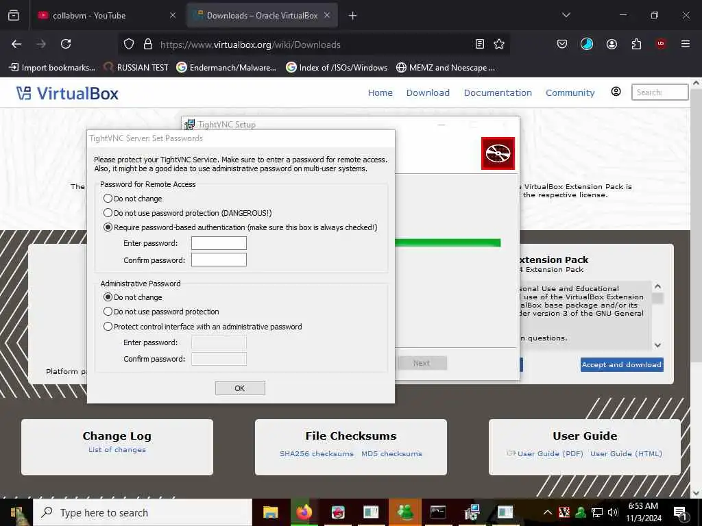
Task: Switch to the collabvm - YouTube tab
Action: coord(108,16)
